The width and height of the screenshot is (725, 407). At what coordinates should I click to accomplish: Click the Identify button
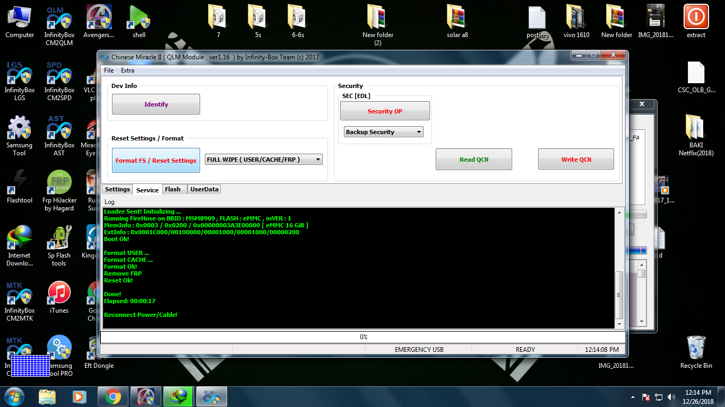click(x=156, y=104)
